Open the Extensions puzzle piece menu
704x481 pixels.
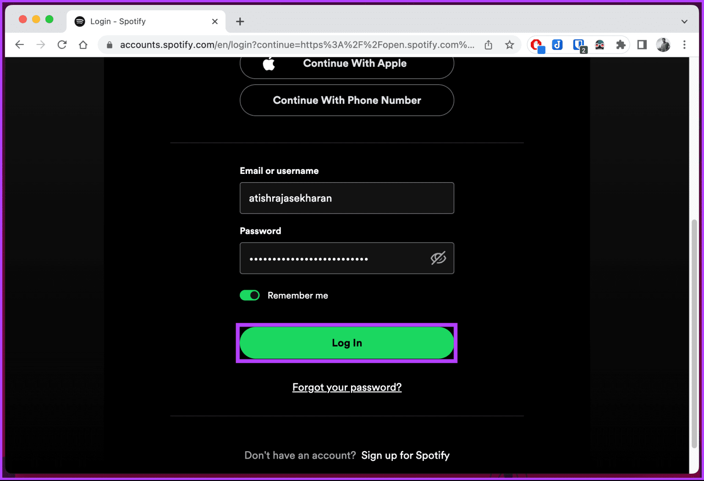coord(621,45)
